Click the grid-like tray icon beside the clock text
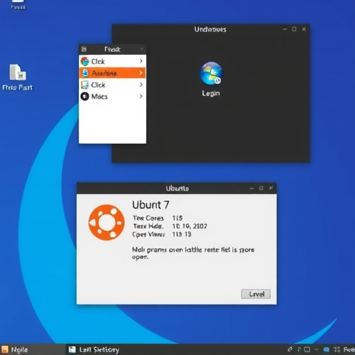 click(x=337, y=349)
